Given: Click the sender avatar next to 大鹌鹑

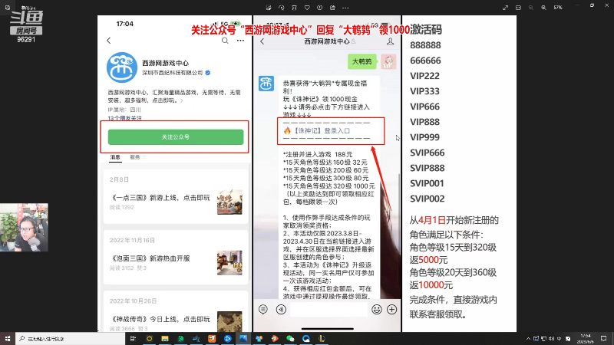Looking at the screenshot, I should point(388,61).
